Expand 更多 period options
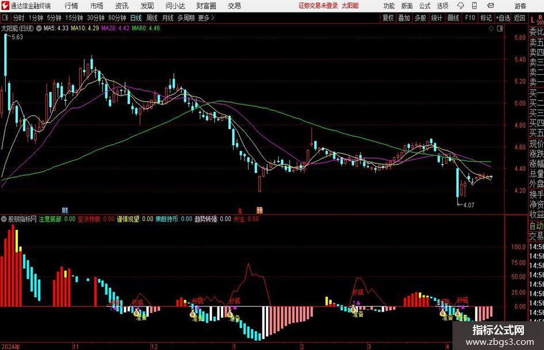 [206, 18]
